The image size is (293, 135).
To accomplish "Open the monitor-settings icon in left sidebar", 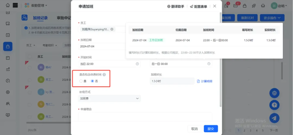I will coord(8,24).
